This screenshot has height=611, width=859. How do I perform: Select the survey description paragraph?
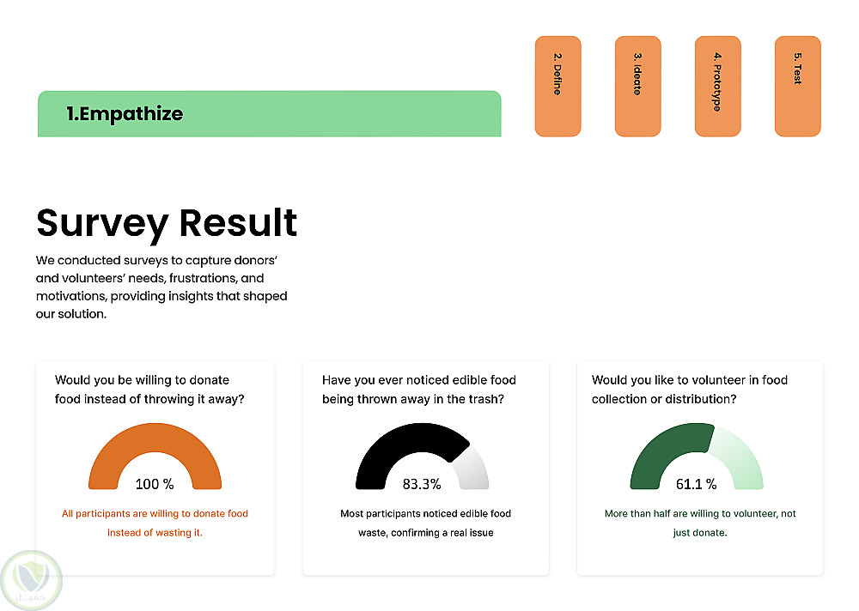pyautogui.click(x=161, y=287)
